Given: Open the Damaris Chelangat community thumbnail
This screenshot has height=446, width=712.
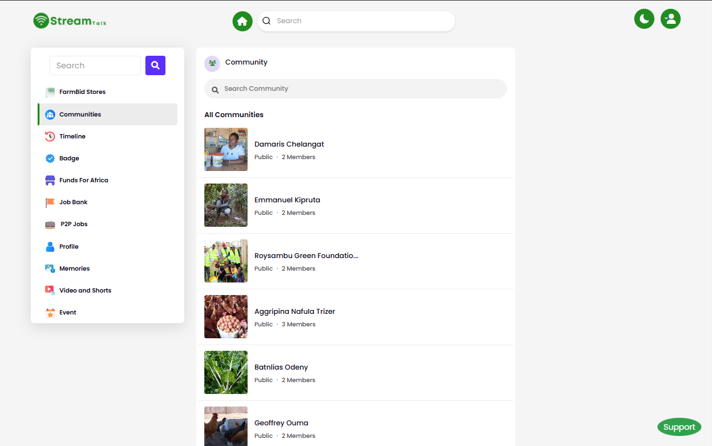Looking at the screenshot, I should 226,150.
